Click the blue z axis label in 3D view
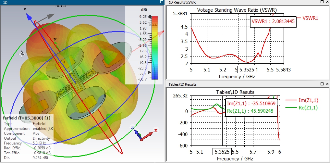This screenshot has height=163, width=330. 25,9
